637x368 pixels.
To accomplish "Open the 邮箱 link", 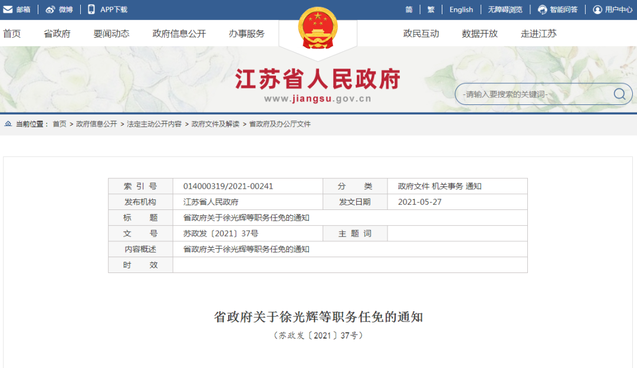I will (x=24, y=9).
